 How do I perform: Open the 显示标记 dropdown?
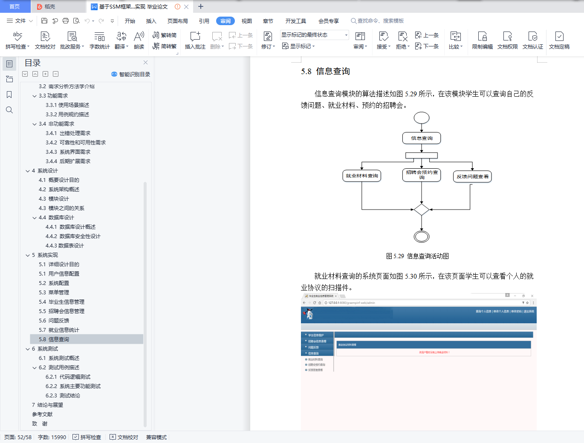coord(298,46)
